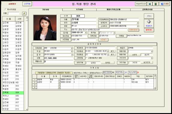Screen dimensions: 172x114
Task: Open relation dropdown in family row 1
Action: pos(59,80)
